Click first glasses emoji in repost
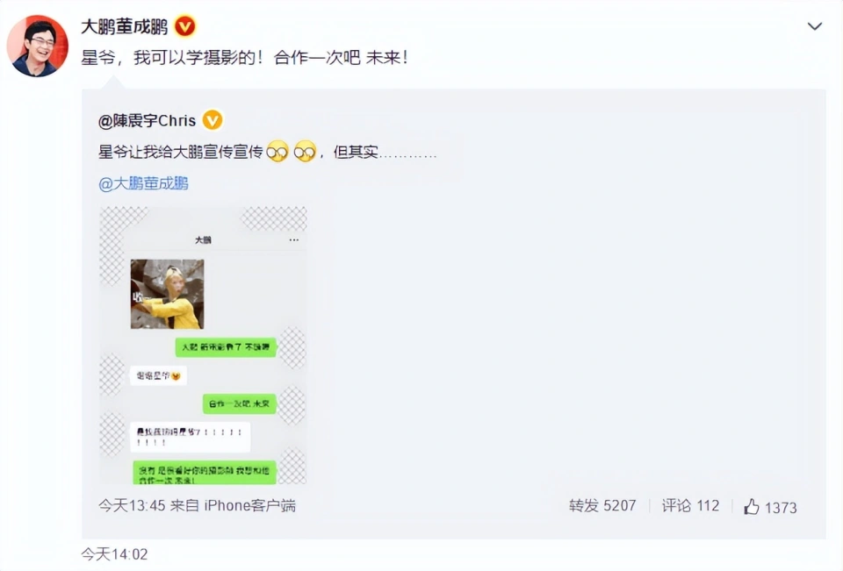Viewport: 843px width, 571px height. click(x=278, y=152)
